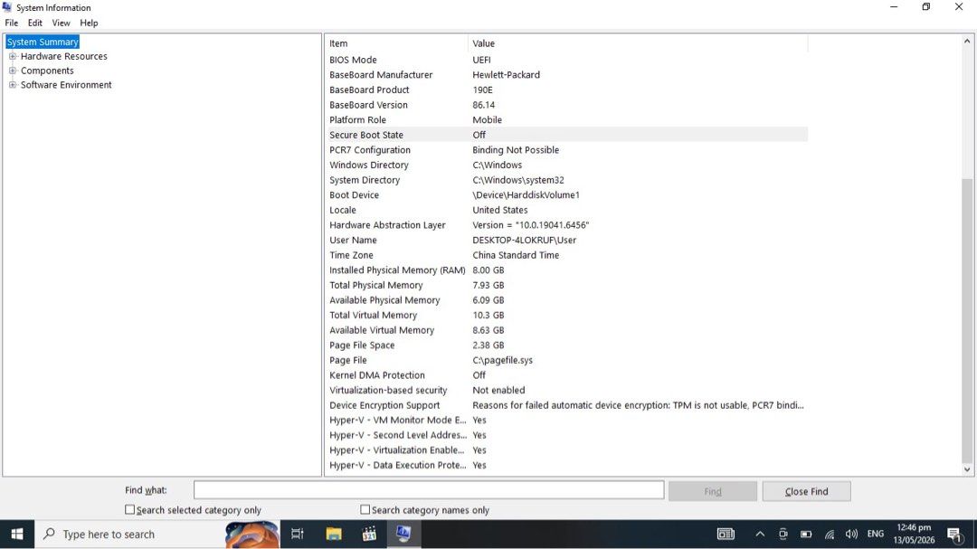Click the Find button
Image resolution: width=977 pixels, height=549 pixels.
click(713, 491)
